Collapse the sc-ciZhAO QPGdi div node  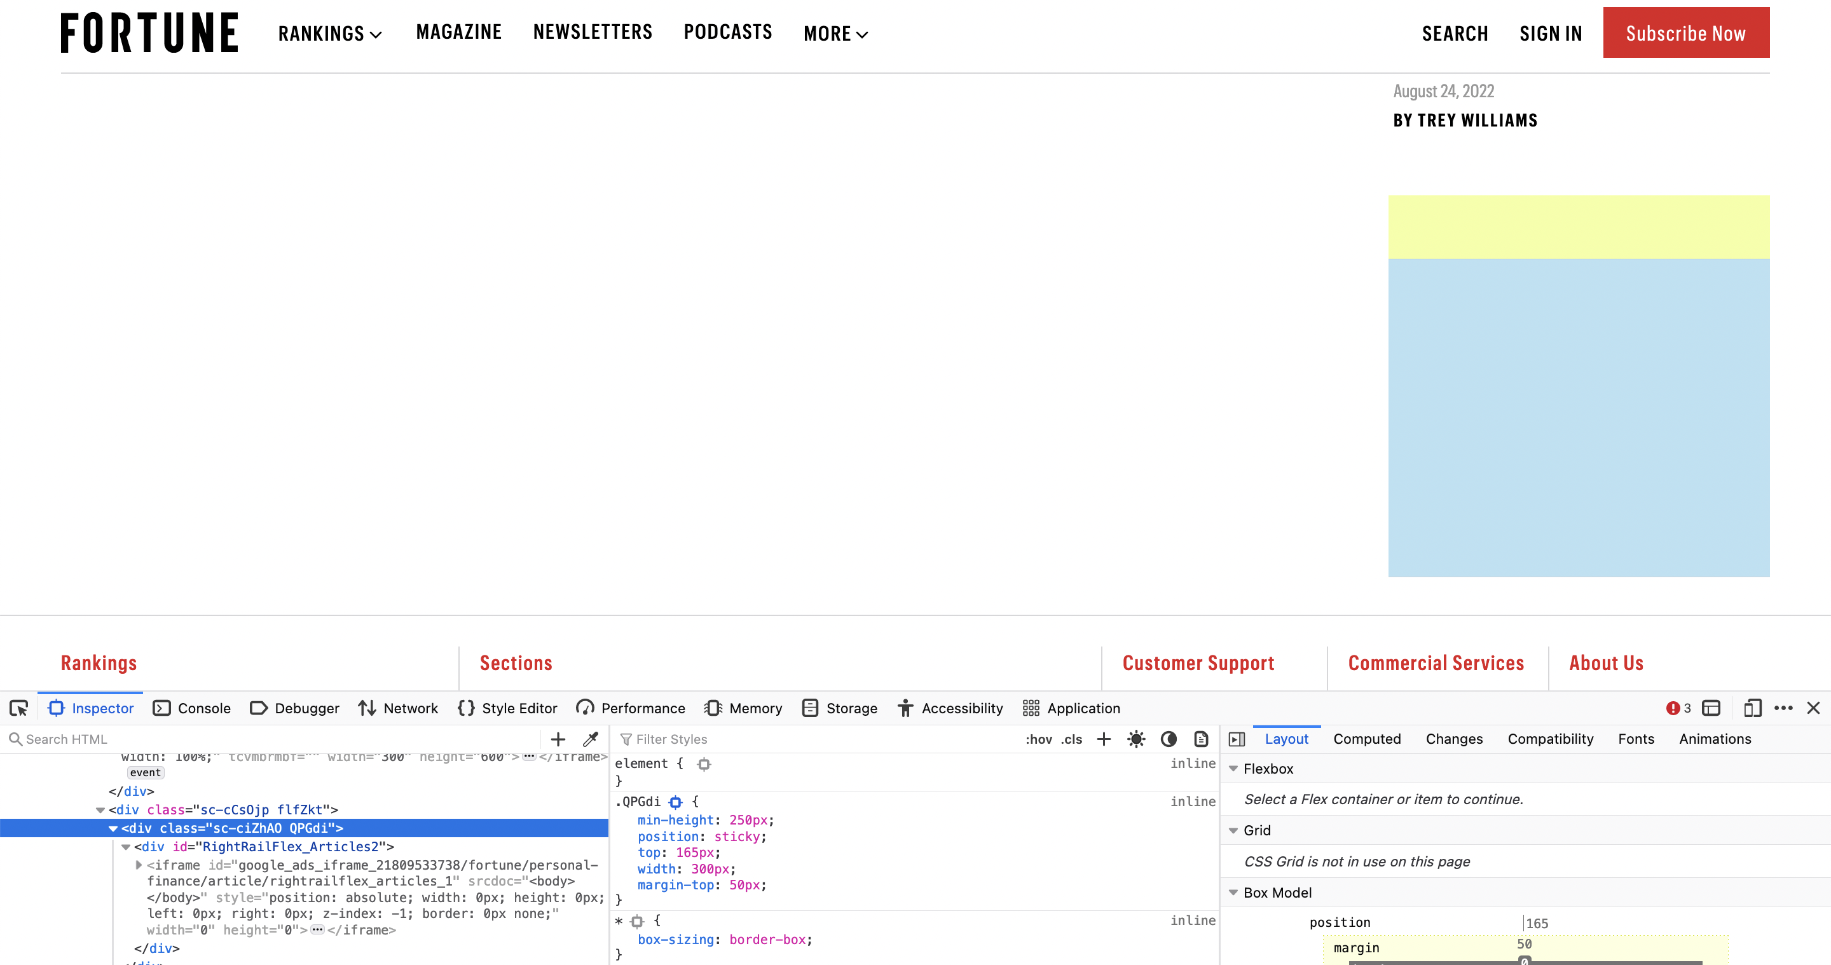coord(113,828)
